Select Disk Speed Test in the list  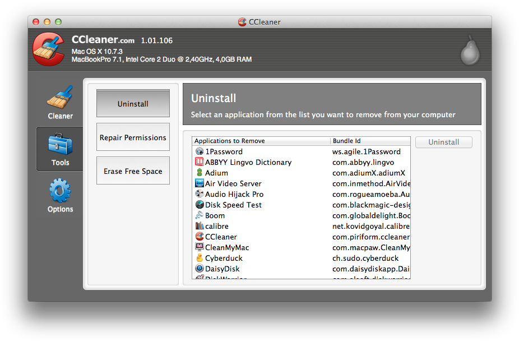233,205
